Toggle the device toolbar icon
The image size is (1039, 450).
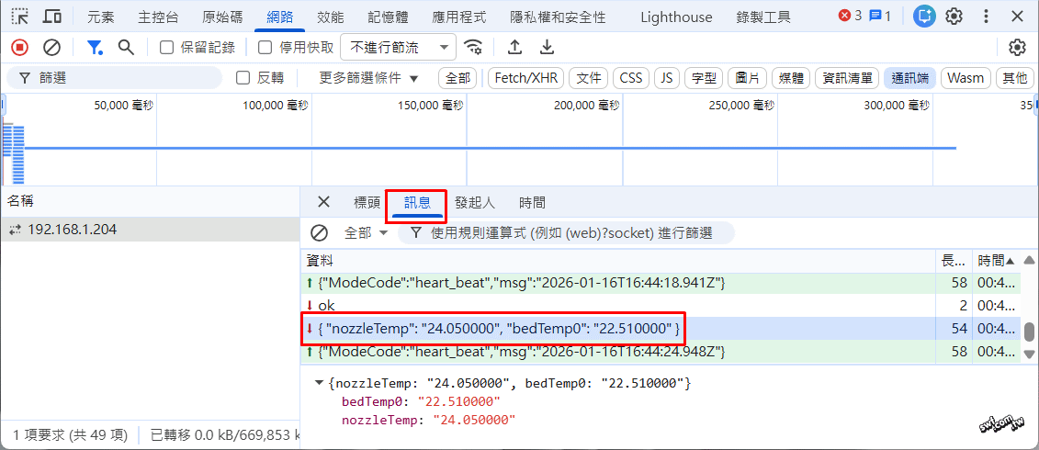52,17
